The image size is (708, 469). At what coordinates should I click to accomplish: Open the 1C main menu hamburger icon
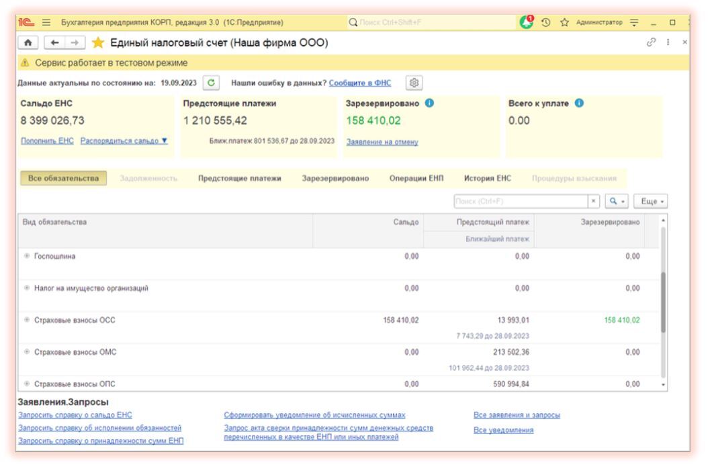46,22
